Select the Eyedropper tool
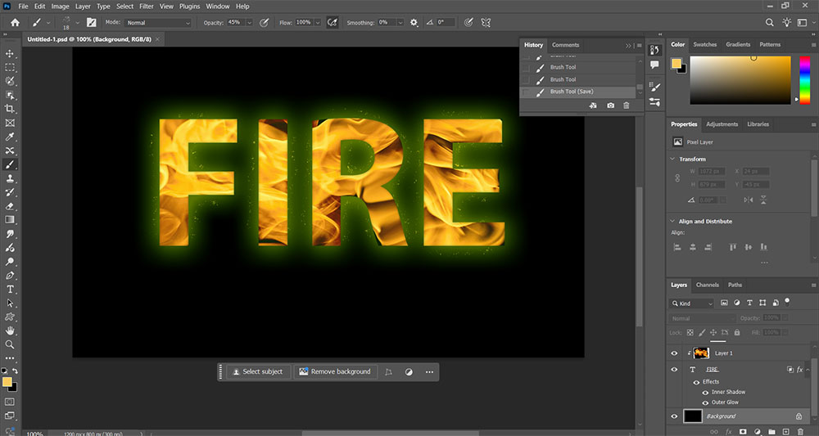Viewport: 819px width, 436px height. click(11, 137)
